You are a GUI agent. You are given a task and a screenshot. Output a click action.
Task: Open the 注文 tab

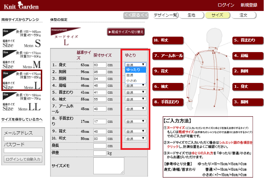coord(243,15)
